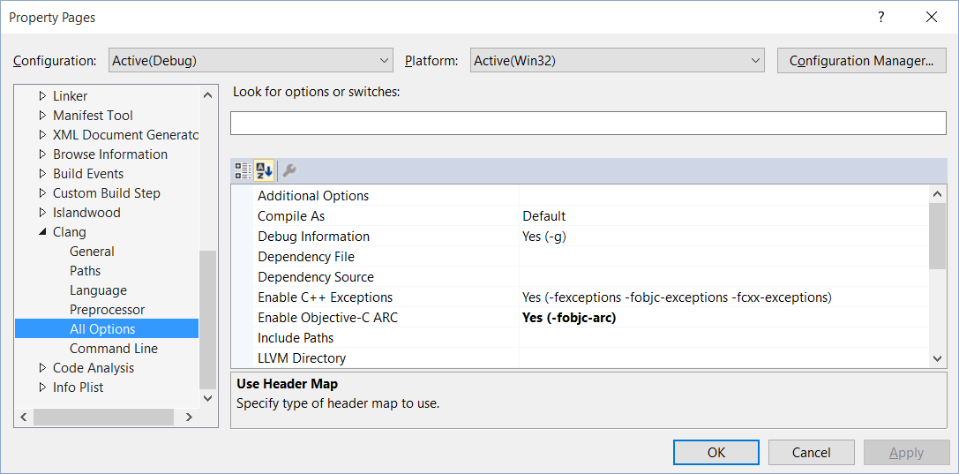The width and height of the screenshot is (959, 474).
Task: Click the Configuration Manager button
Action: point(861,61)
